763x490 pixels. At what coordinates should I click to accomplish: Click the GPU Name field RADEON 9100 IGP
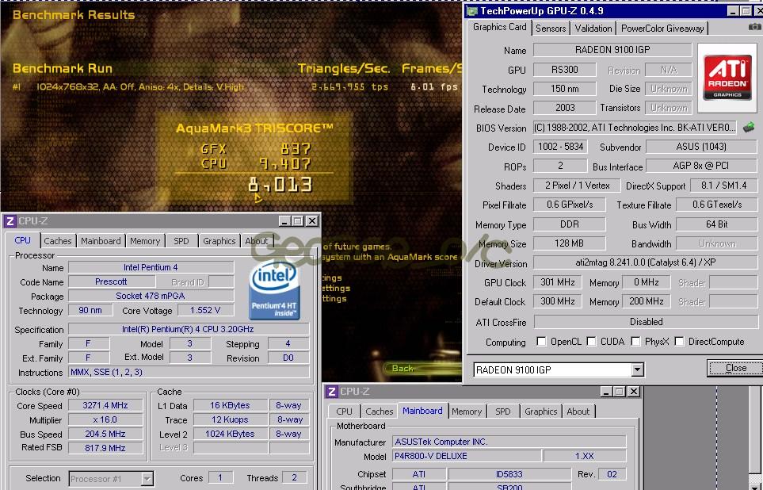click(612, 50)
